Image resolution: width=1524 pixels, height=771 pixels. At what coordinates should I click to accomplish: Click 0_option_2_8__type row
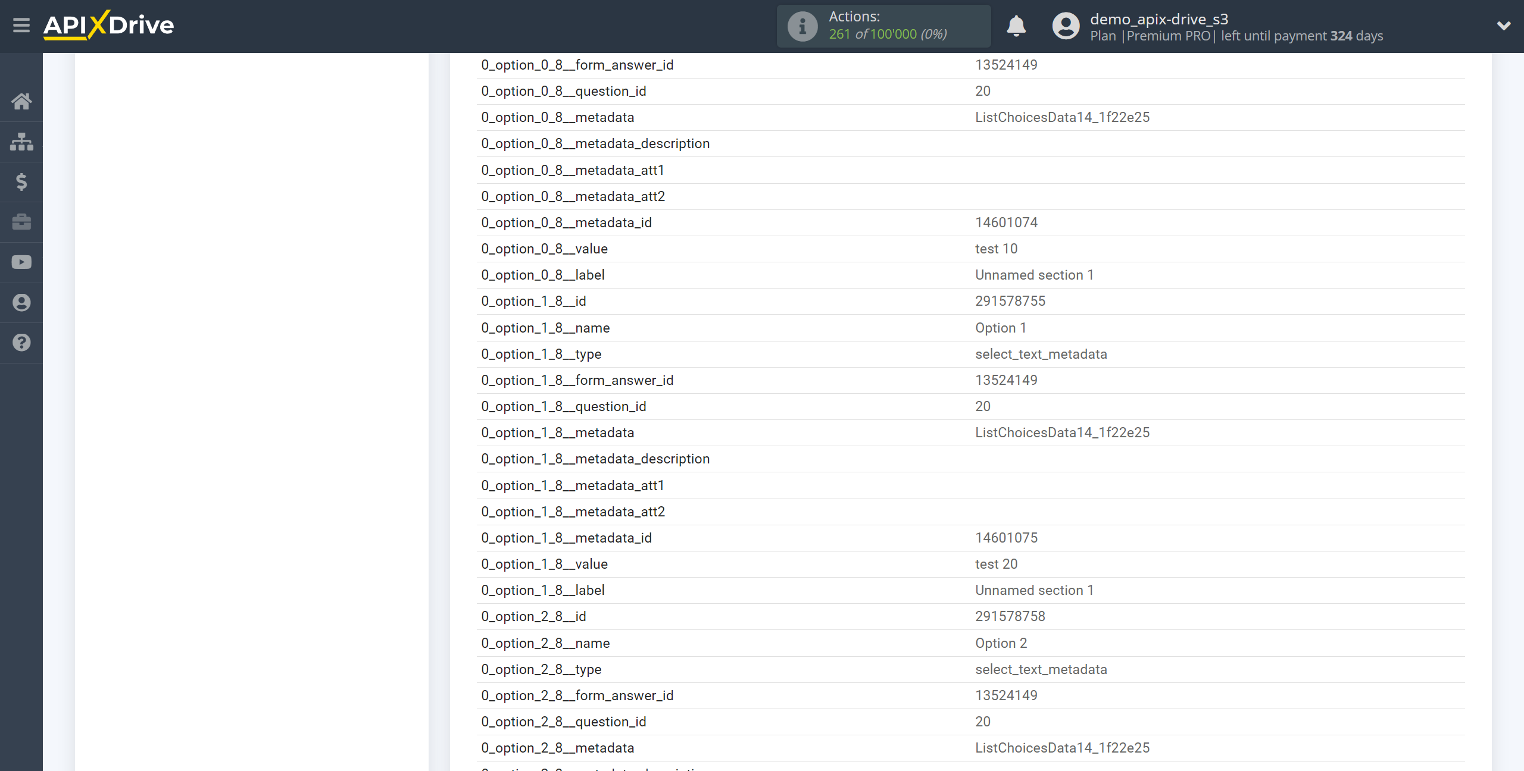point(970,669)
